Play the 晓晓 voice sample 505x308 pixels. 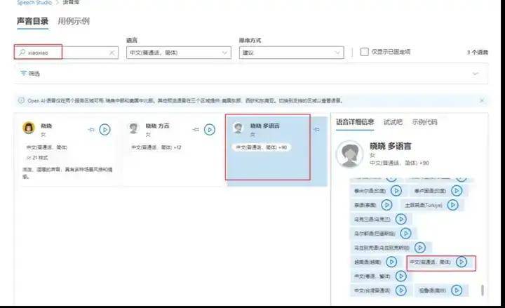(105, 129)
